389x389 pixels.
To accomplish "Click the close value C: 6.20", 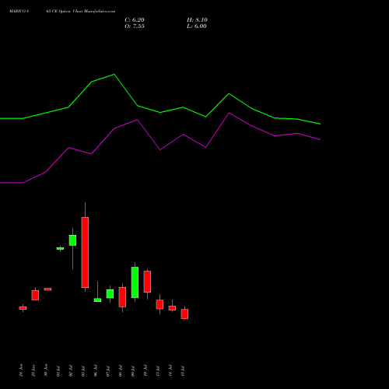I will click(x=135, y=20).
